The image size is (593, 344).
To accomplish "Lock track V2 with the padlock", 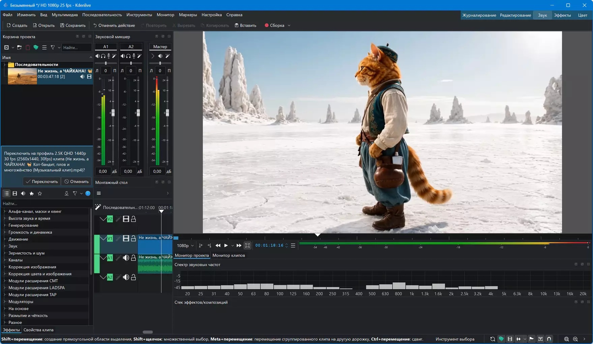I will [x=134, y=219].
